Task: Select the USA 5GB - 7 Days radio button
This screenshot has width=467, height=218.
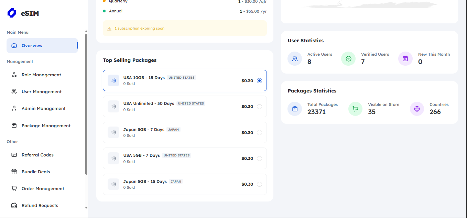Action: [259, 159]
